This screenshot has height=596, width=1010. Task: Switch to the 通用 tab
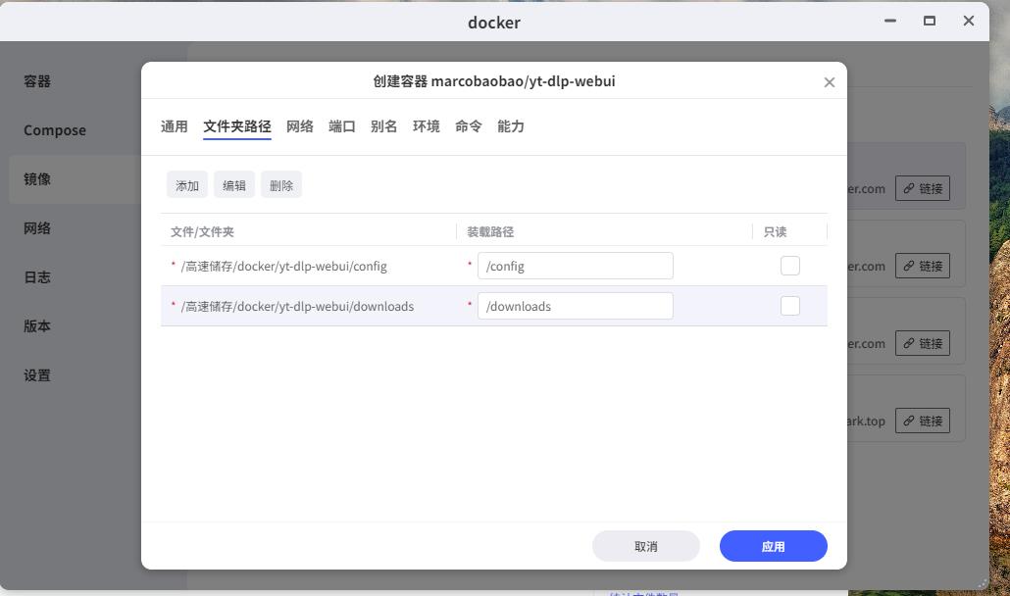point(174,126)
